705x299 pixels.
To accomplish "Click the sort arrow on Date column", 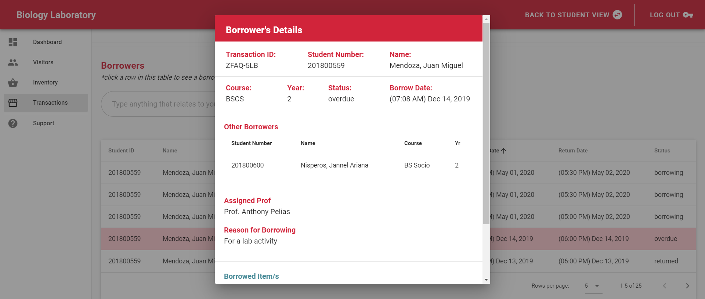I will pyautogui.click(x=503, y=151).
